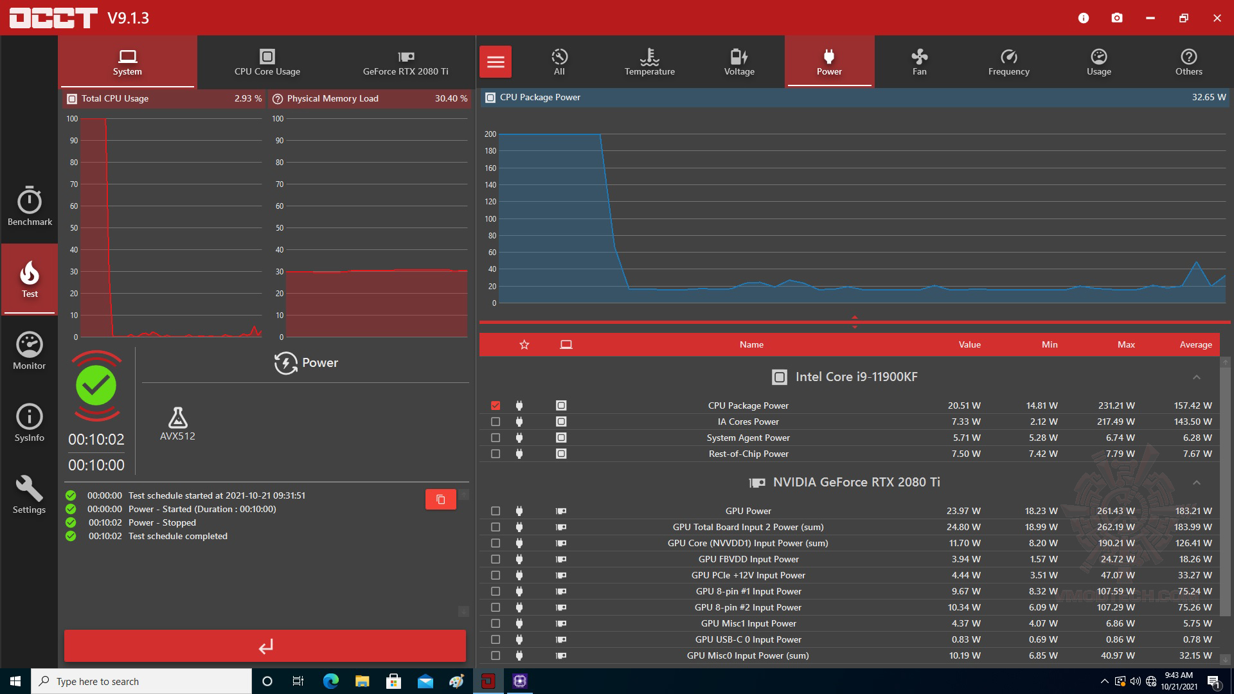
Task: Open the SysInfo page
Action: 30,423
